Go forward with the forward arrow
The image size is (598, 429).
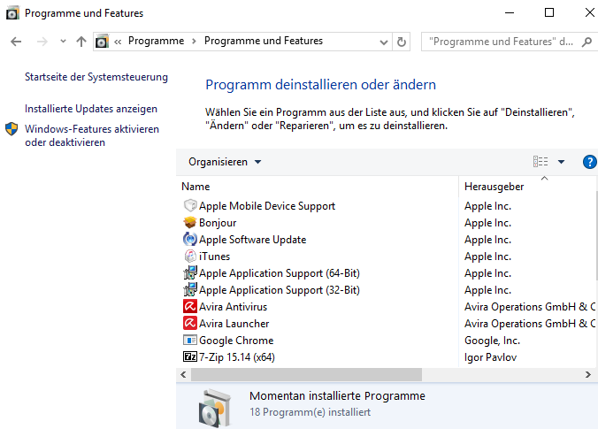(42, 42)
